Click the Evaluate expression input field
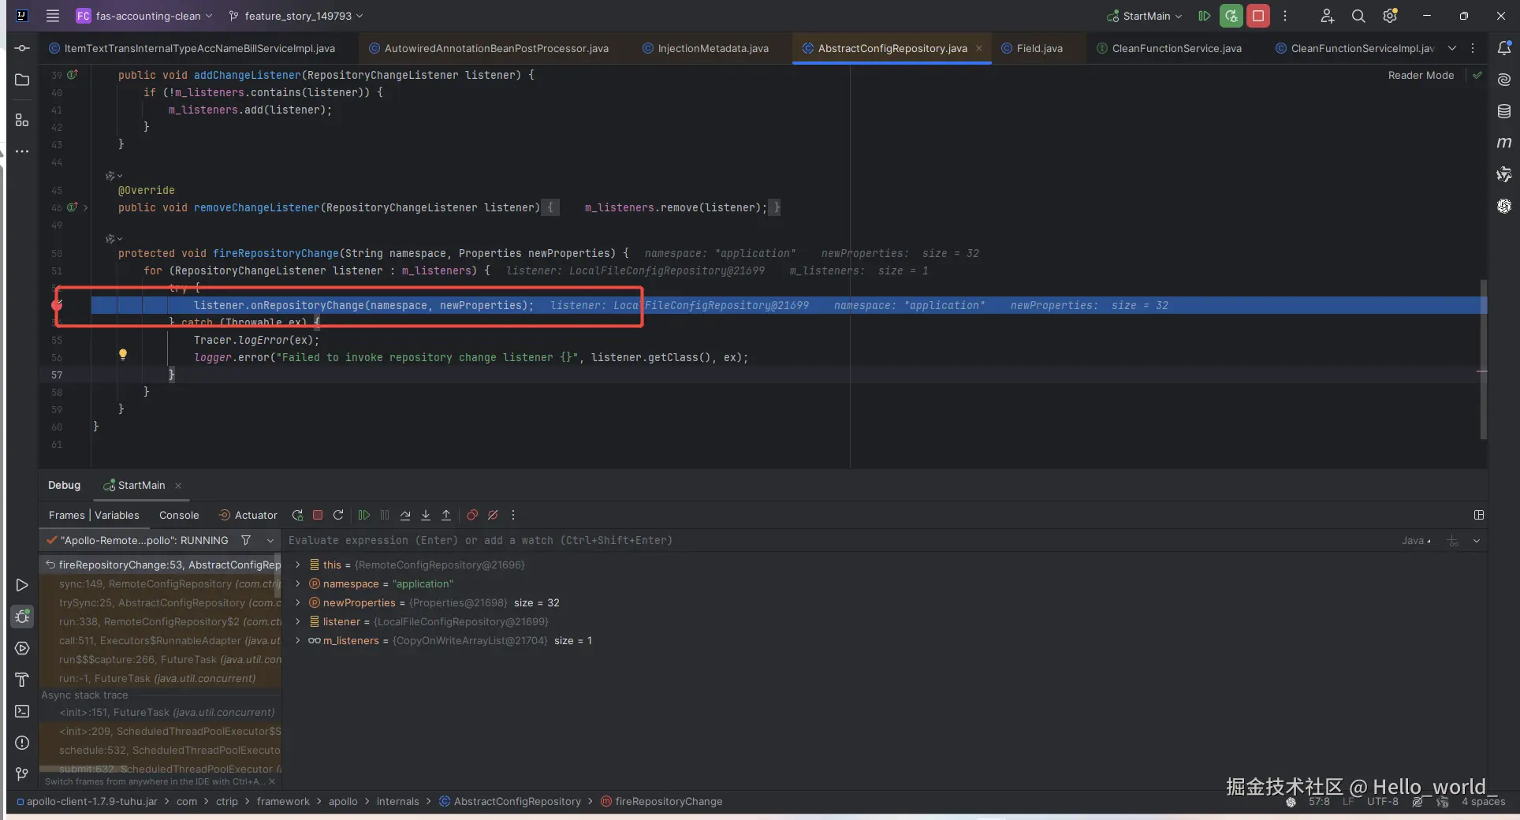The width and height of the screenshot is (1520, 820). (838, 540)
